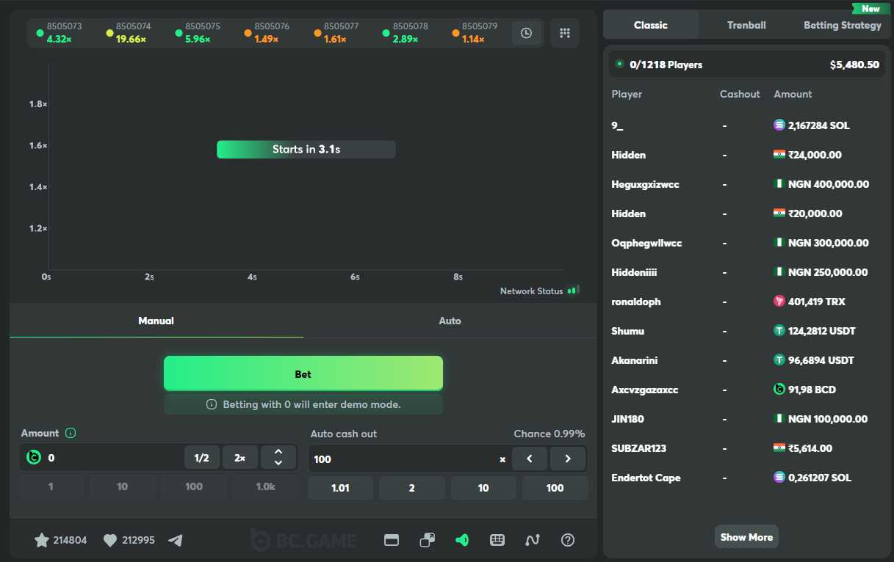Double the bet with 2× button
Image resolution: width=894 pixels, height=562 pixels.
[240, 458]
